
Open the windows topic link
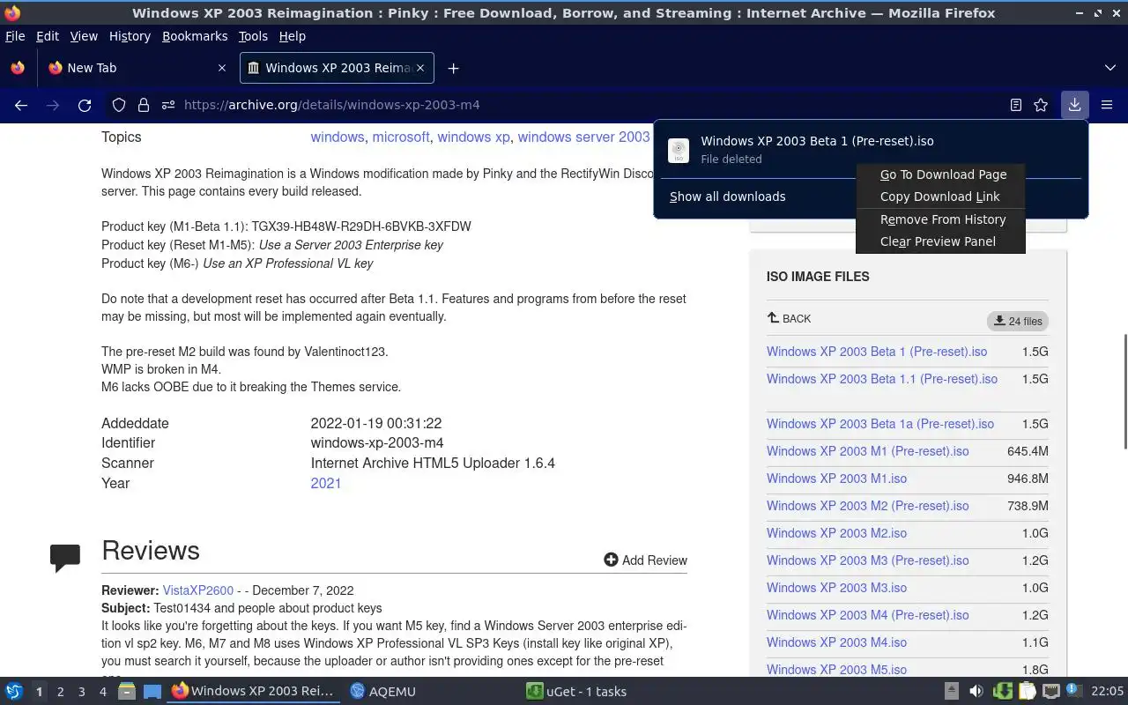click(338, 137)
